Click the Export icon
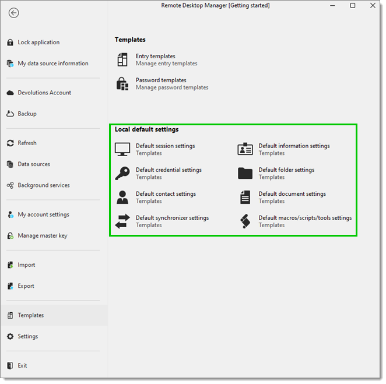This screenshot has height=384, width=386. coord(10,286)
